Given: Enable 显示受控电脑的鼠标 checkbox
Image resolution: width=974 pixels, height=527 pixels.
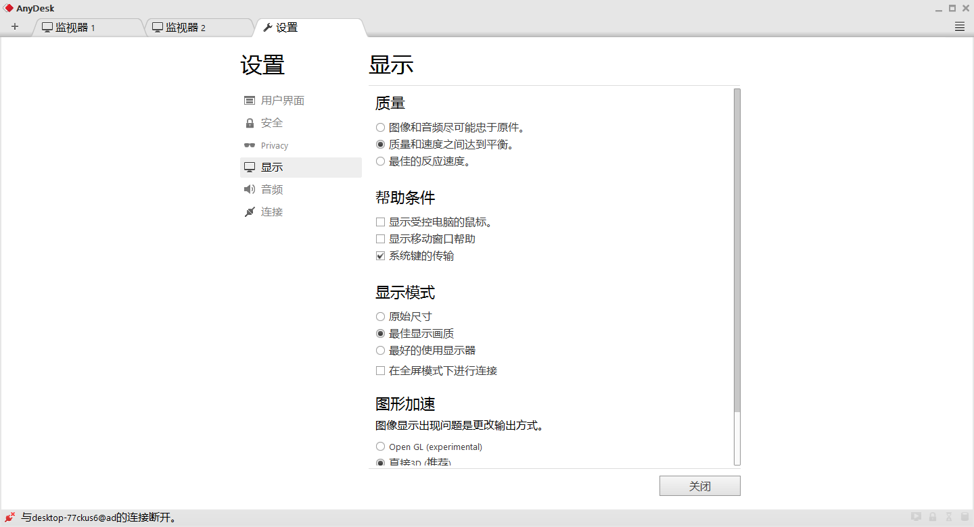Looking at the screenshot, I should click(x=381, y=222).
